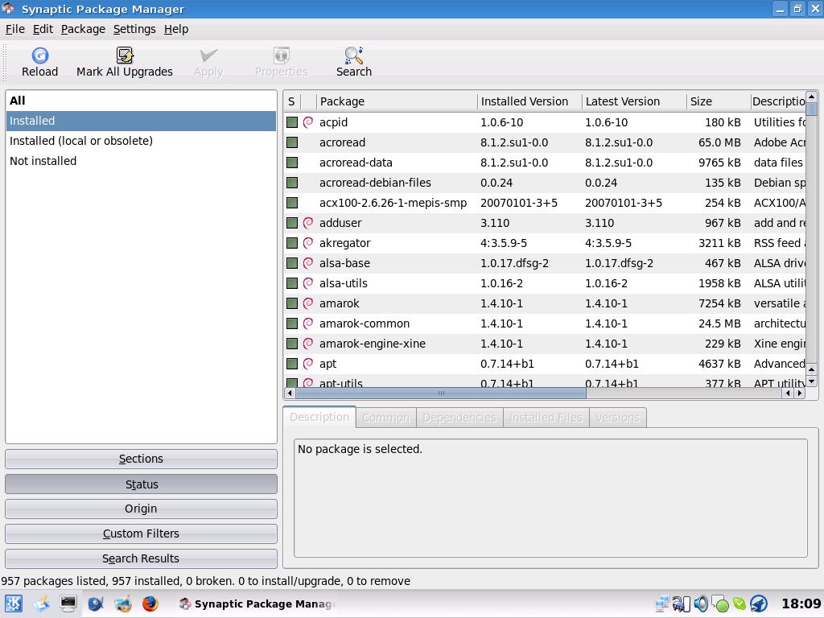
Task: Click the Origin filter button
Action: tap(141, 509)
